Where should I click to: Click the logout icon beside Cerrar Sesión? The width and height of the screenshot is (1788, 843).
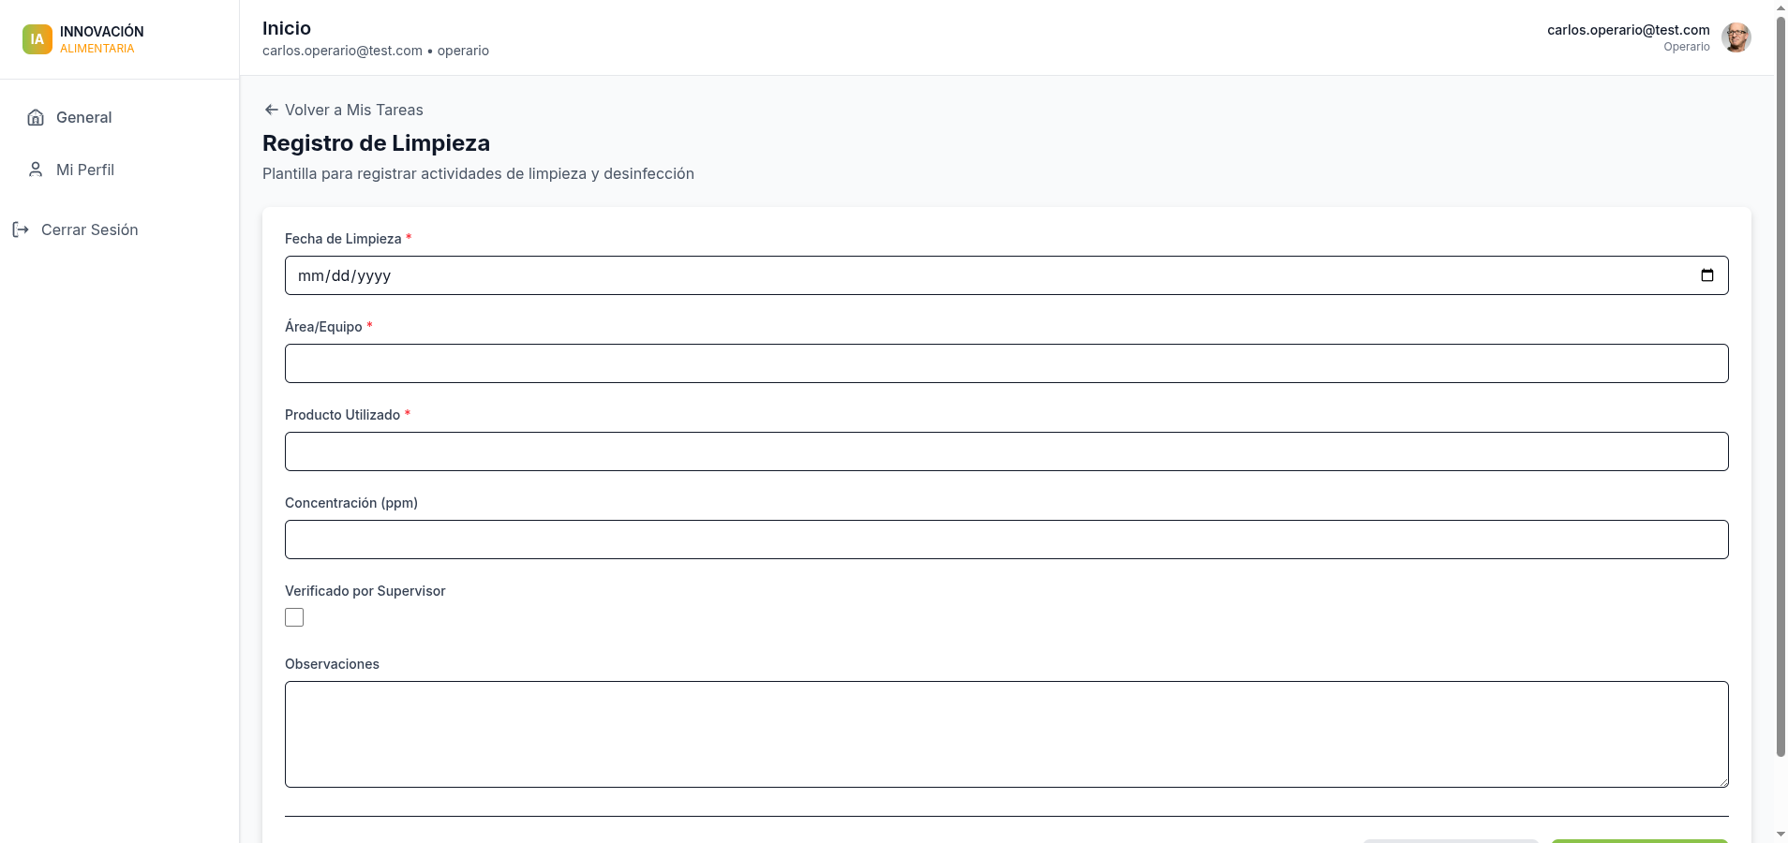[21, 229]
